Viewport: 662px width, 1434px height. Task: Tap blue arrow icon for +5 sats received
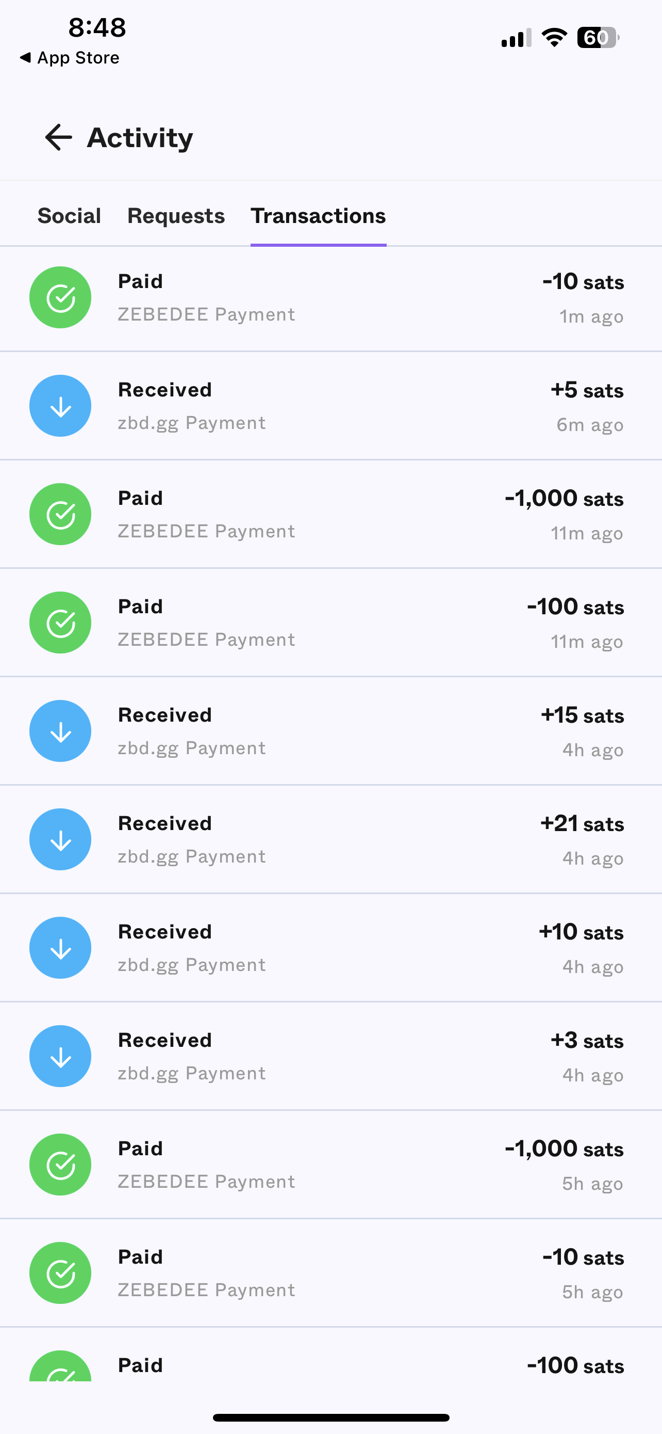coord(60,406)
